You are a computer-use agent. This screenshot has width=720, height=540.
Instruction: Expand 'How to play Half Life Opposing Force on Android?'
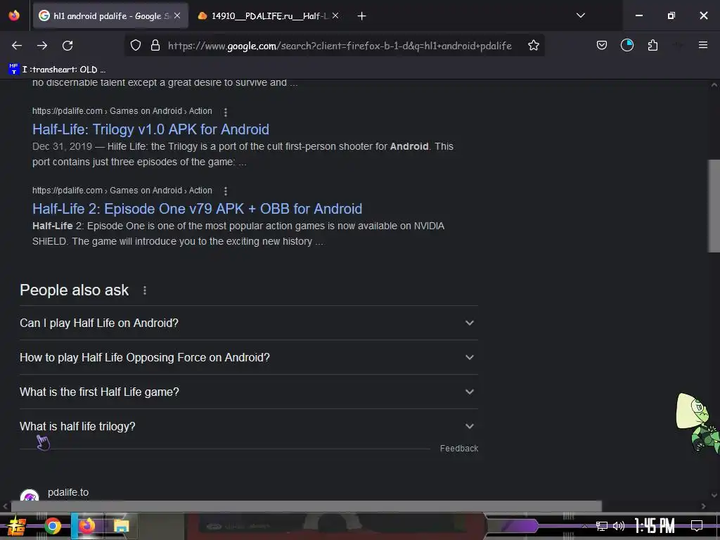[x=249, y=357]
